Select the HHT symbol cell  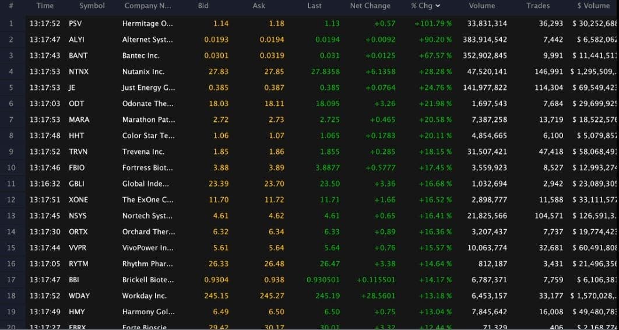click(x=76, y=136)
